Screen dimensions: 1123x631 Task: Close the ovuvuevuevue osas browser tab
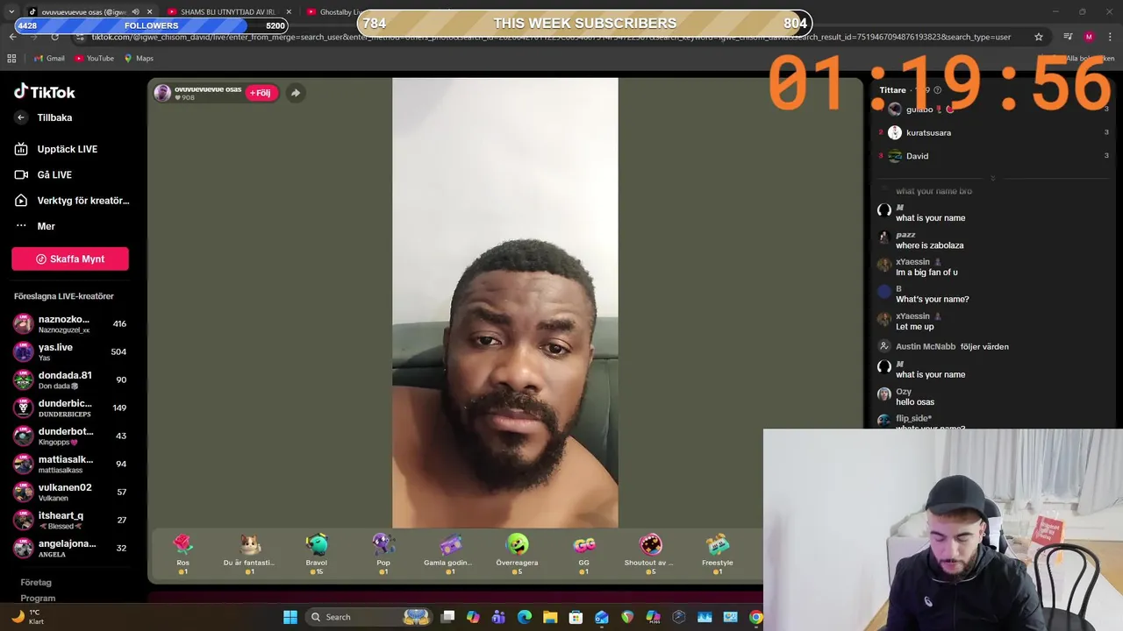click(149, 11)
